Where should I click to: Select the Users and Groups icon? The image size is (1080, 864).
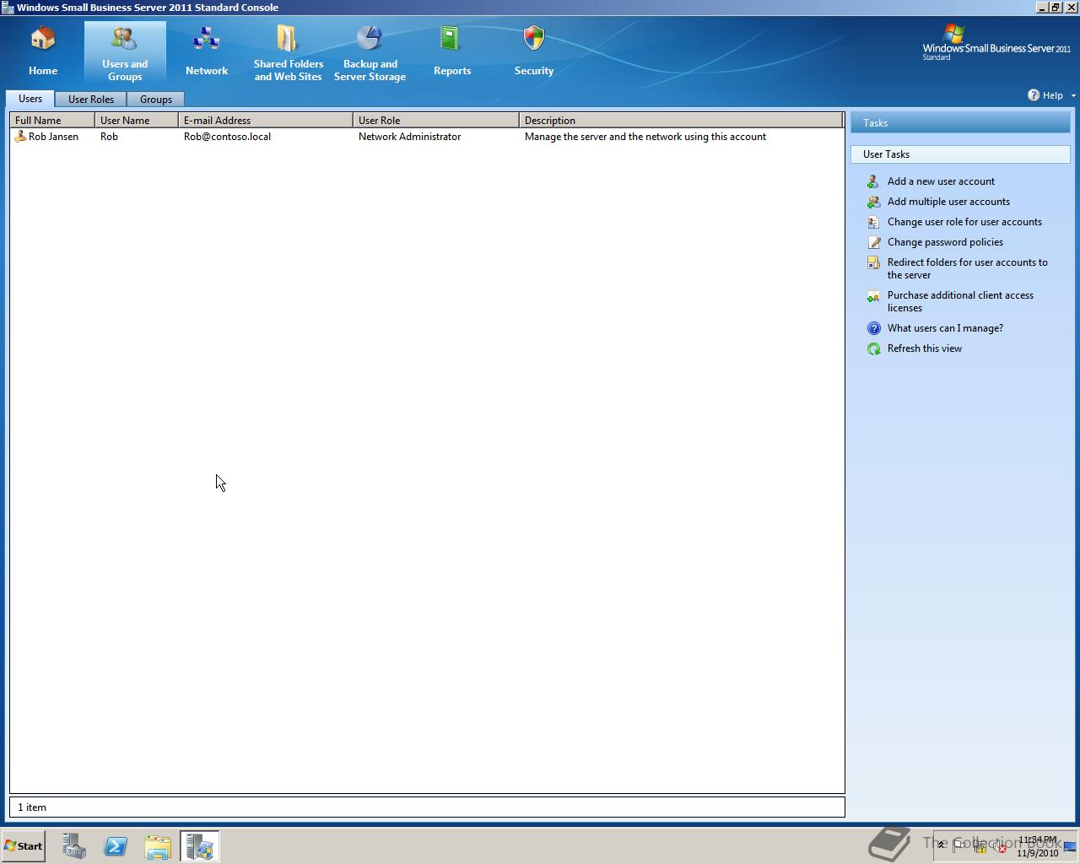pos(125,38)
